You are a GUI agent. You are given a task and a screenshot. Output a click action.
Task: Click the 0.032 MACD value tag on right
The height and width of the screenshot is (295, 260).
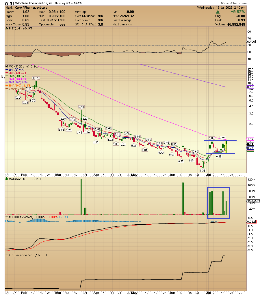(251, 222)
